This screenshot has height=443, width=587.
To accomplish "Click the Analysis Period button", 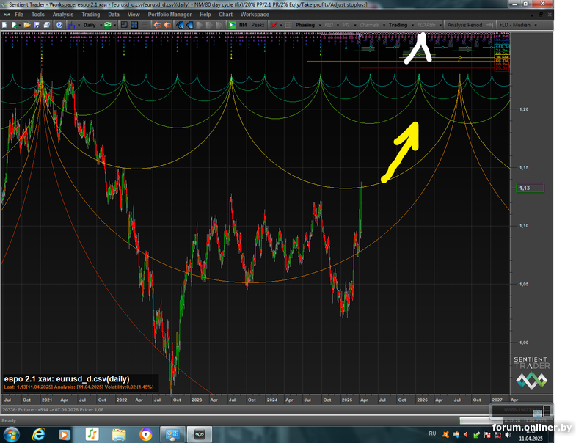I will click(x=464, y=25).
